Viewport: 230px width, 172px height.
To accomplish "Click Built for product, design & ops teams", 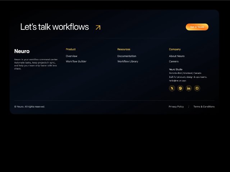I will (188, 77).
